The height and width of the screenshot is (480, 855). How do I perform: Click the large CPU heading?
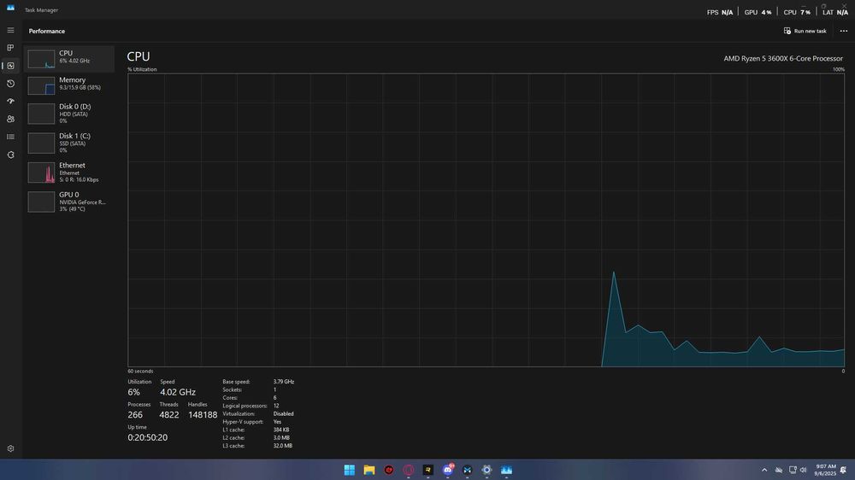point(139,56)
